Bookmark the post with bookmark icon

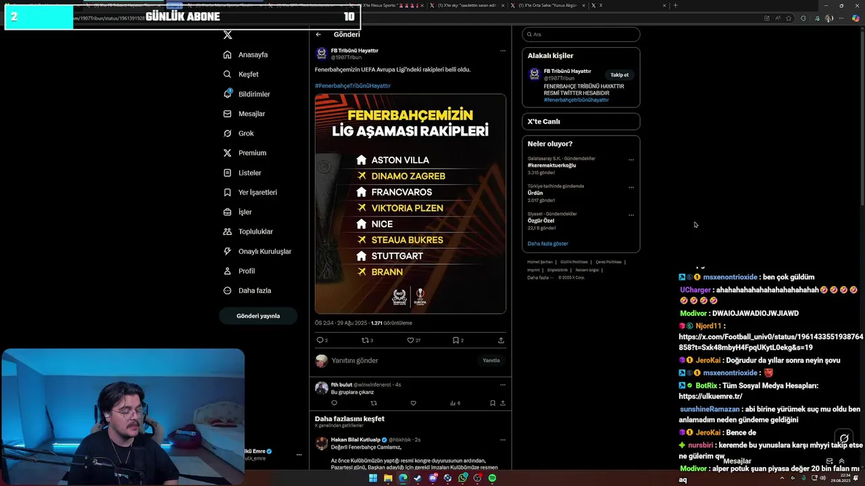455,340
